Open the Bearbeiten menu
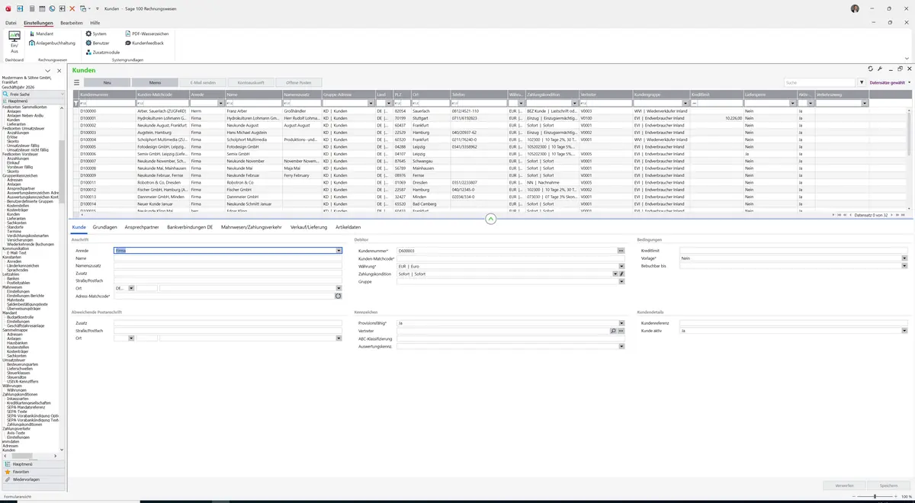This screenshot has width=915, height=503. pyautogui.click(x=71, y=23)
